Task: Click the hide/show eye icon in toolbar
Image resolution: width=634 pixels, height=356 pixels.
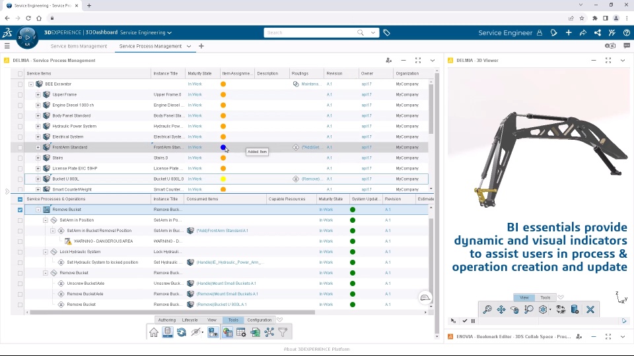Action: 195,332
